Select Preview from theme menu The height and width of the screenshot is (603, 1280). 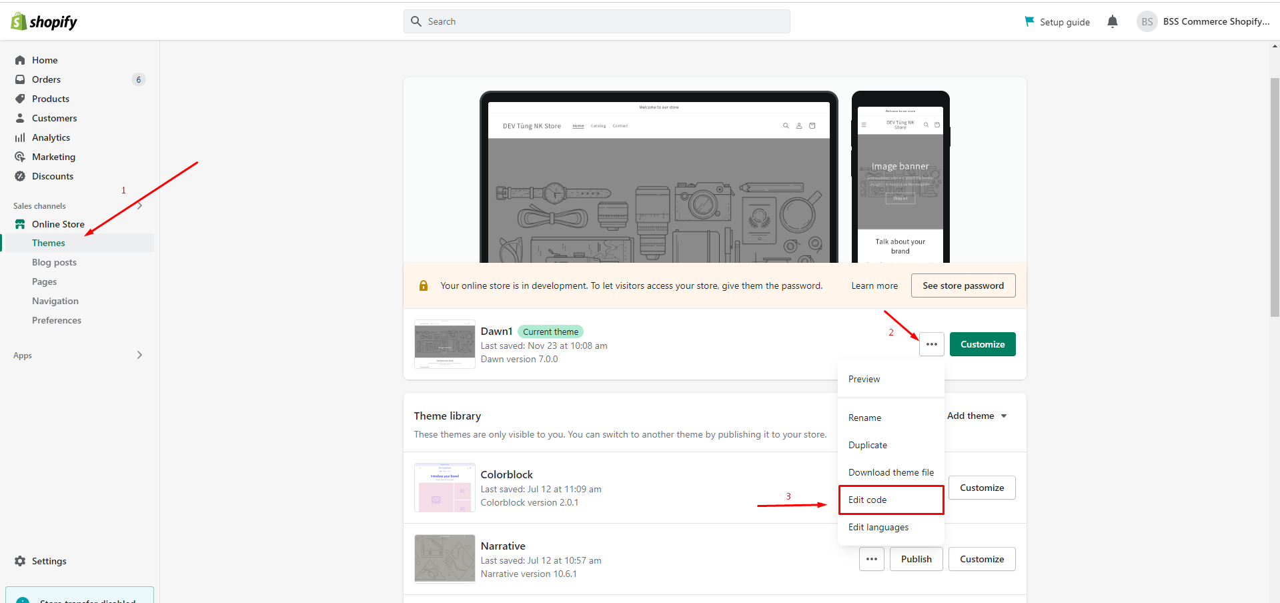[891, 379]
